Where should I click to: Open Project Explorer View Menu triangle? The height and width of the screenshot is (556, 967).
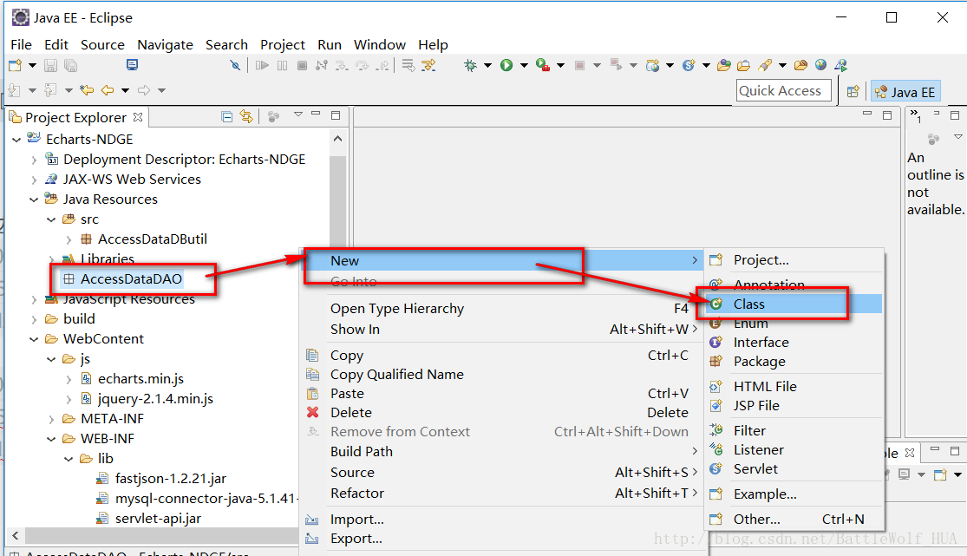coord(298,114)
